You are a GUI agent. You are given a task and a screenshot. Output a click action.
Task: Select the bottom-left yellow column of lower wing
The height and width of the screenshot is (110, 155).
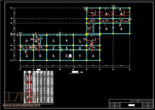(20, 60)
